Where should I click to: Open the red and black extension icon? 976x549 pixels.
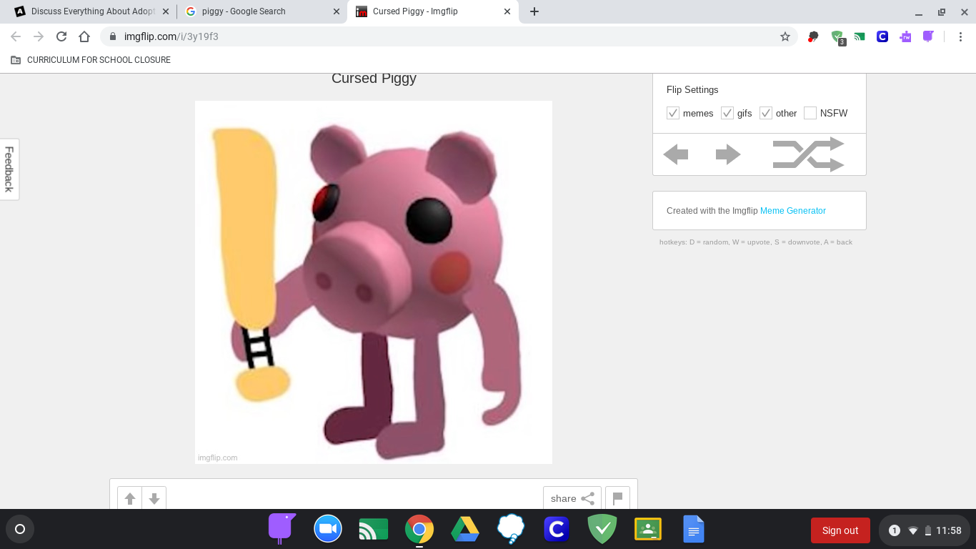(812, 36)
